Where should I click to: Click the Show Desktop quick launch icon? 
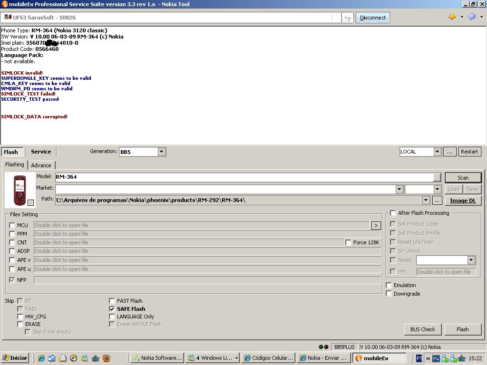tap(62, 358)
